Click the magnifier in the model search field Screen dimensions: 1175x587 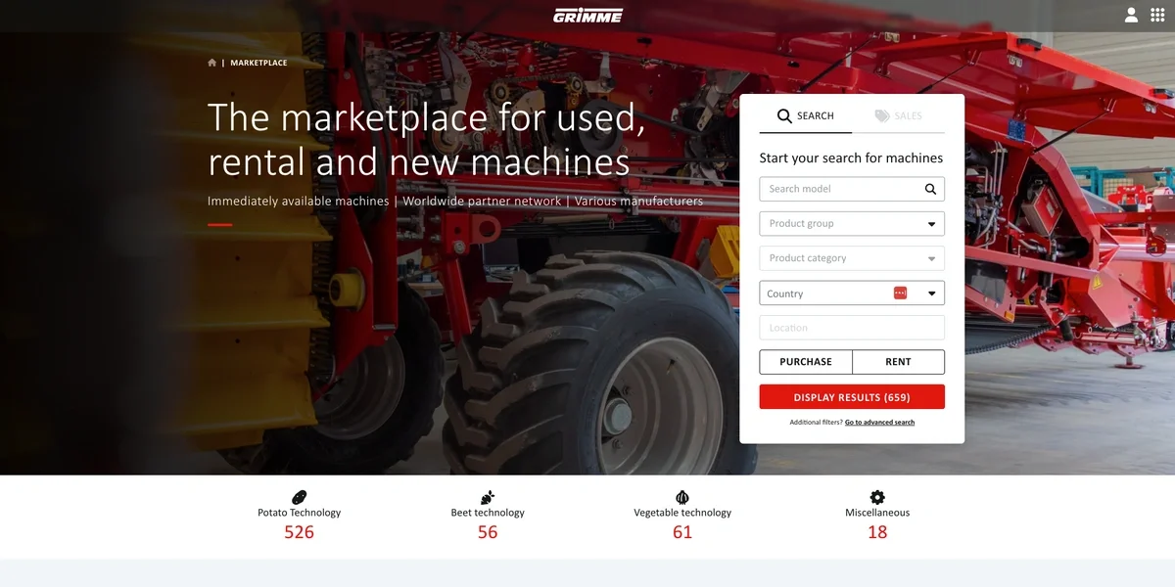(x=930, y=189)
